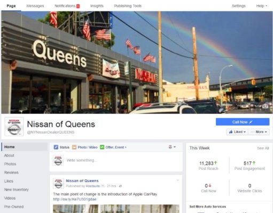Open the Liked dropdown
The image size is (273, 213).
click(237, 132)
